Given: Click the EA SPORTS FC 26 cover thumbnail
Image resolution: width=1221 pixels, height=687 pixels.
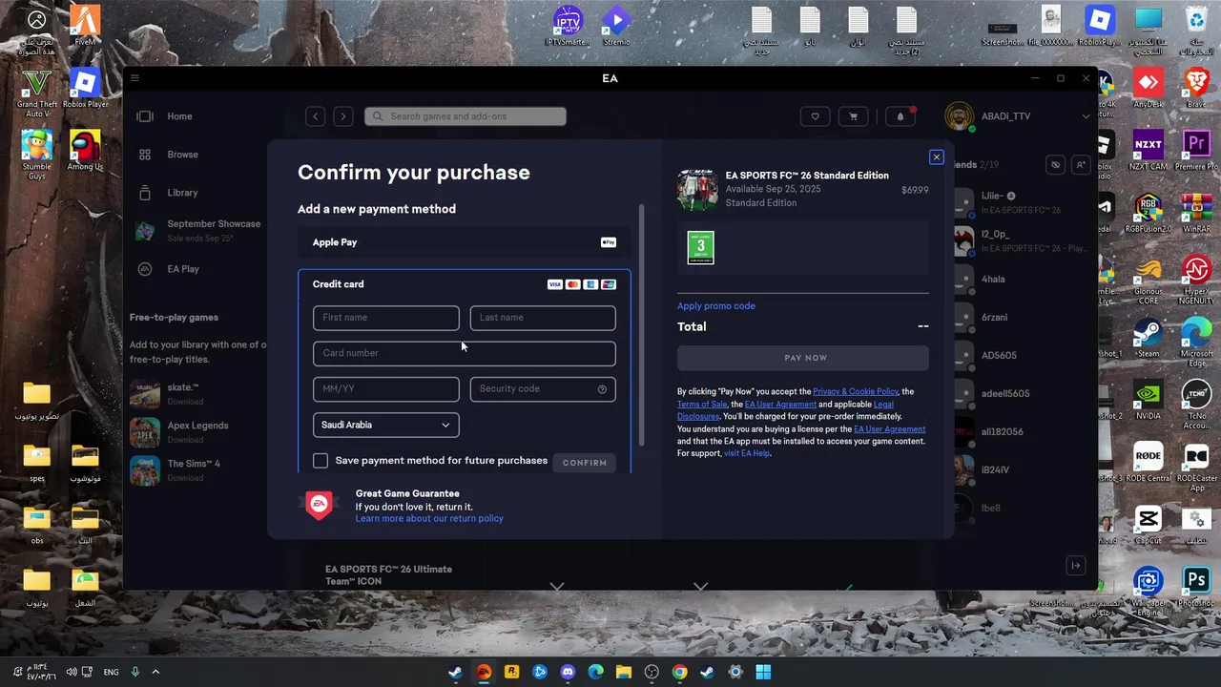Looking at the screenshot, I should click(x=697, y=190).
